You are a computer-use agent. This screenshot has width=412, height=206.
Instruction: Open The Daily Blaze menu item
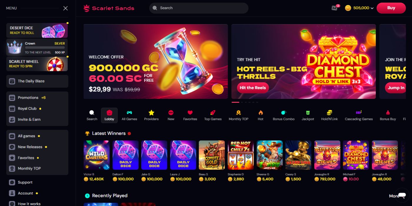[x=37, y=81]
